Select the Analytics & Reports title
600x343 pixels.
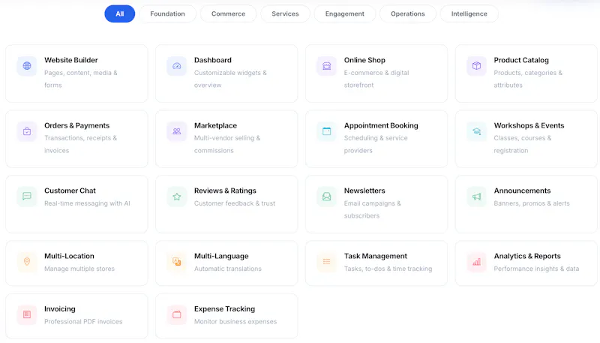pos(527,256)
